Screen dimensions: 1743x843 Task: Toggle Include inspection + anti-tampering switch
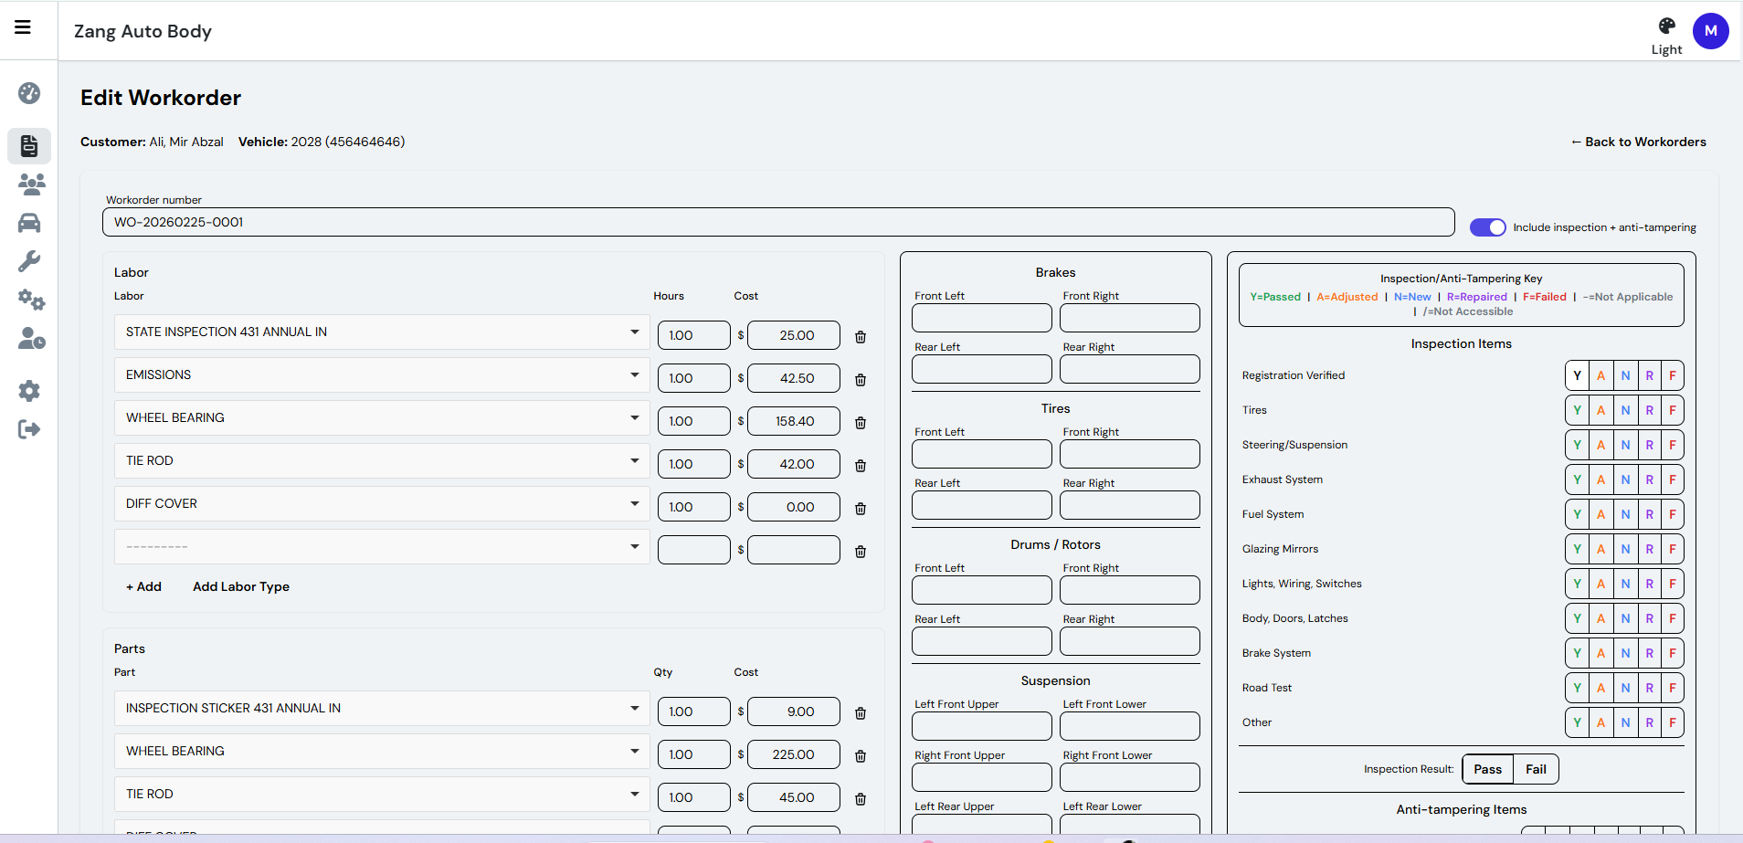click(x=1487, y=227)
